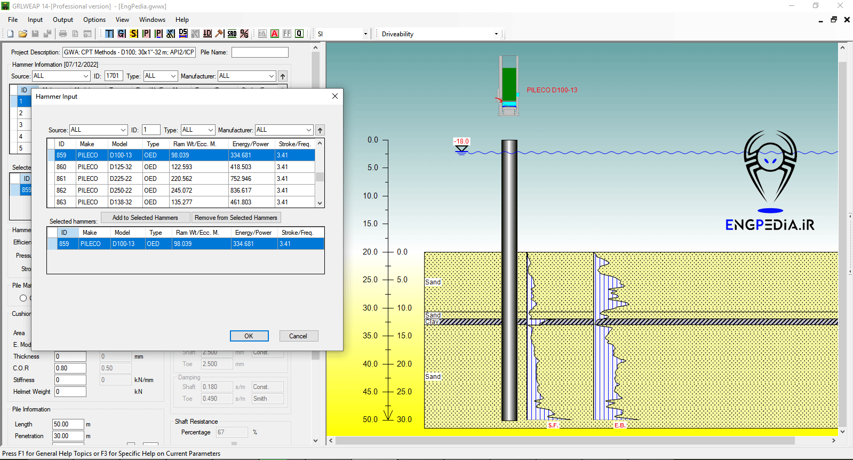This screenshot has height=460, width=853.
Task: Expand the SI units dropdown in toolbar
Action: pyautogui.click(x=365, y=34)
